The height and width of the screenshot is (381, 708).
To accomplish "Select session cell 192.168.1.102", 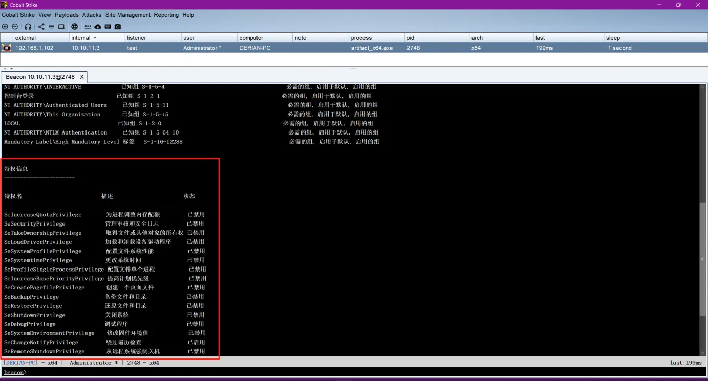I will (x=34, y=48).
